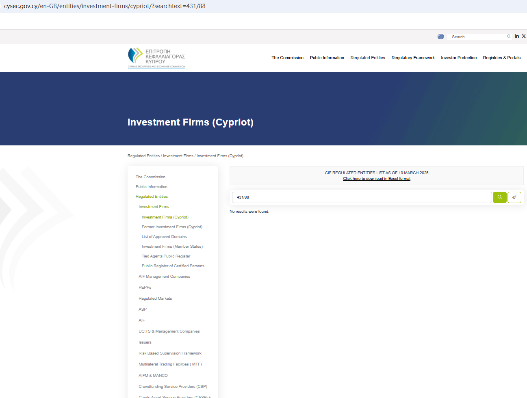Viewport: 527px width, 398px height.
Task: Go to Tied Agents Public Register
Action: coord(166,256)
